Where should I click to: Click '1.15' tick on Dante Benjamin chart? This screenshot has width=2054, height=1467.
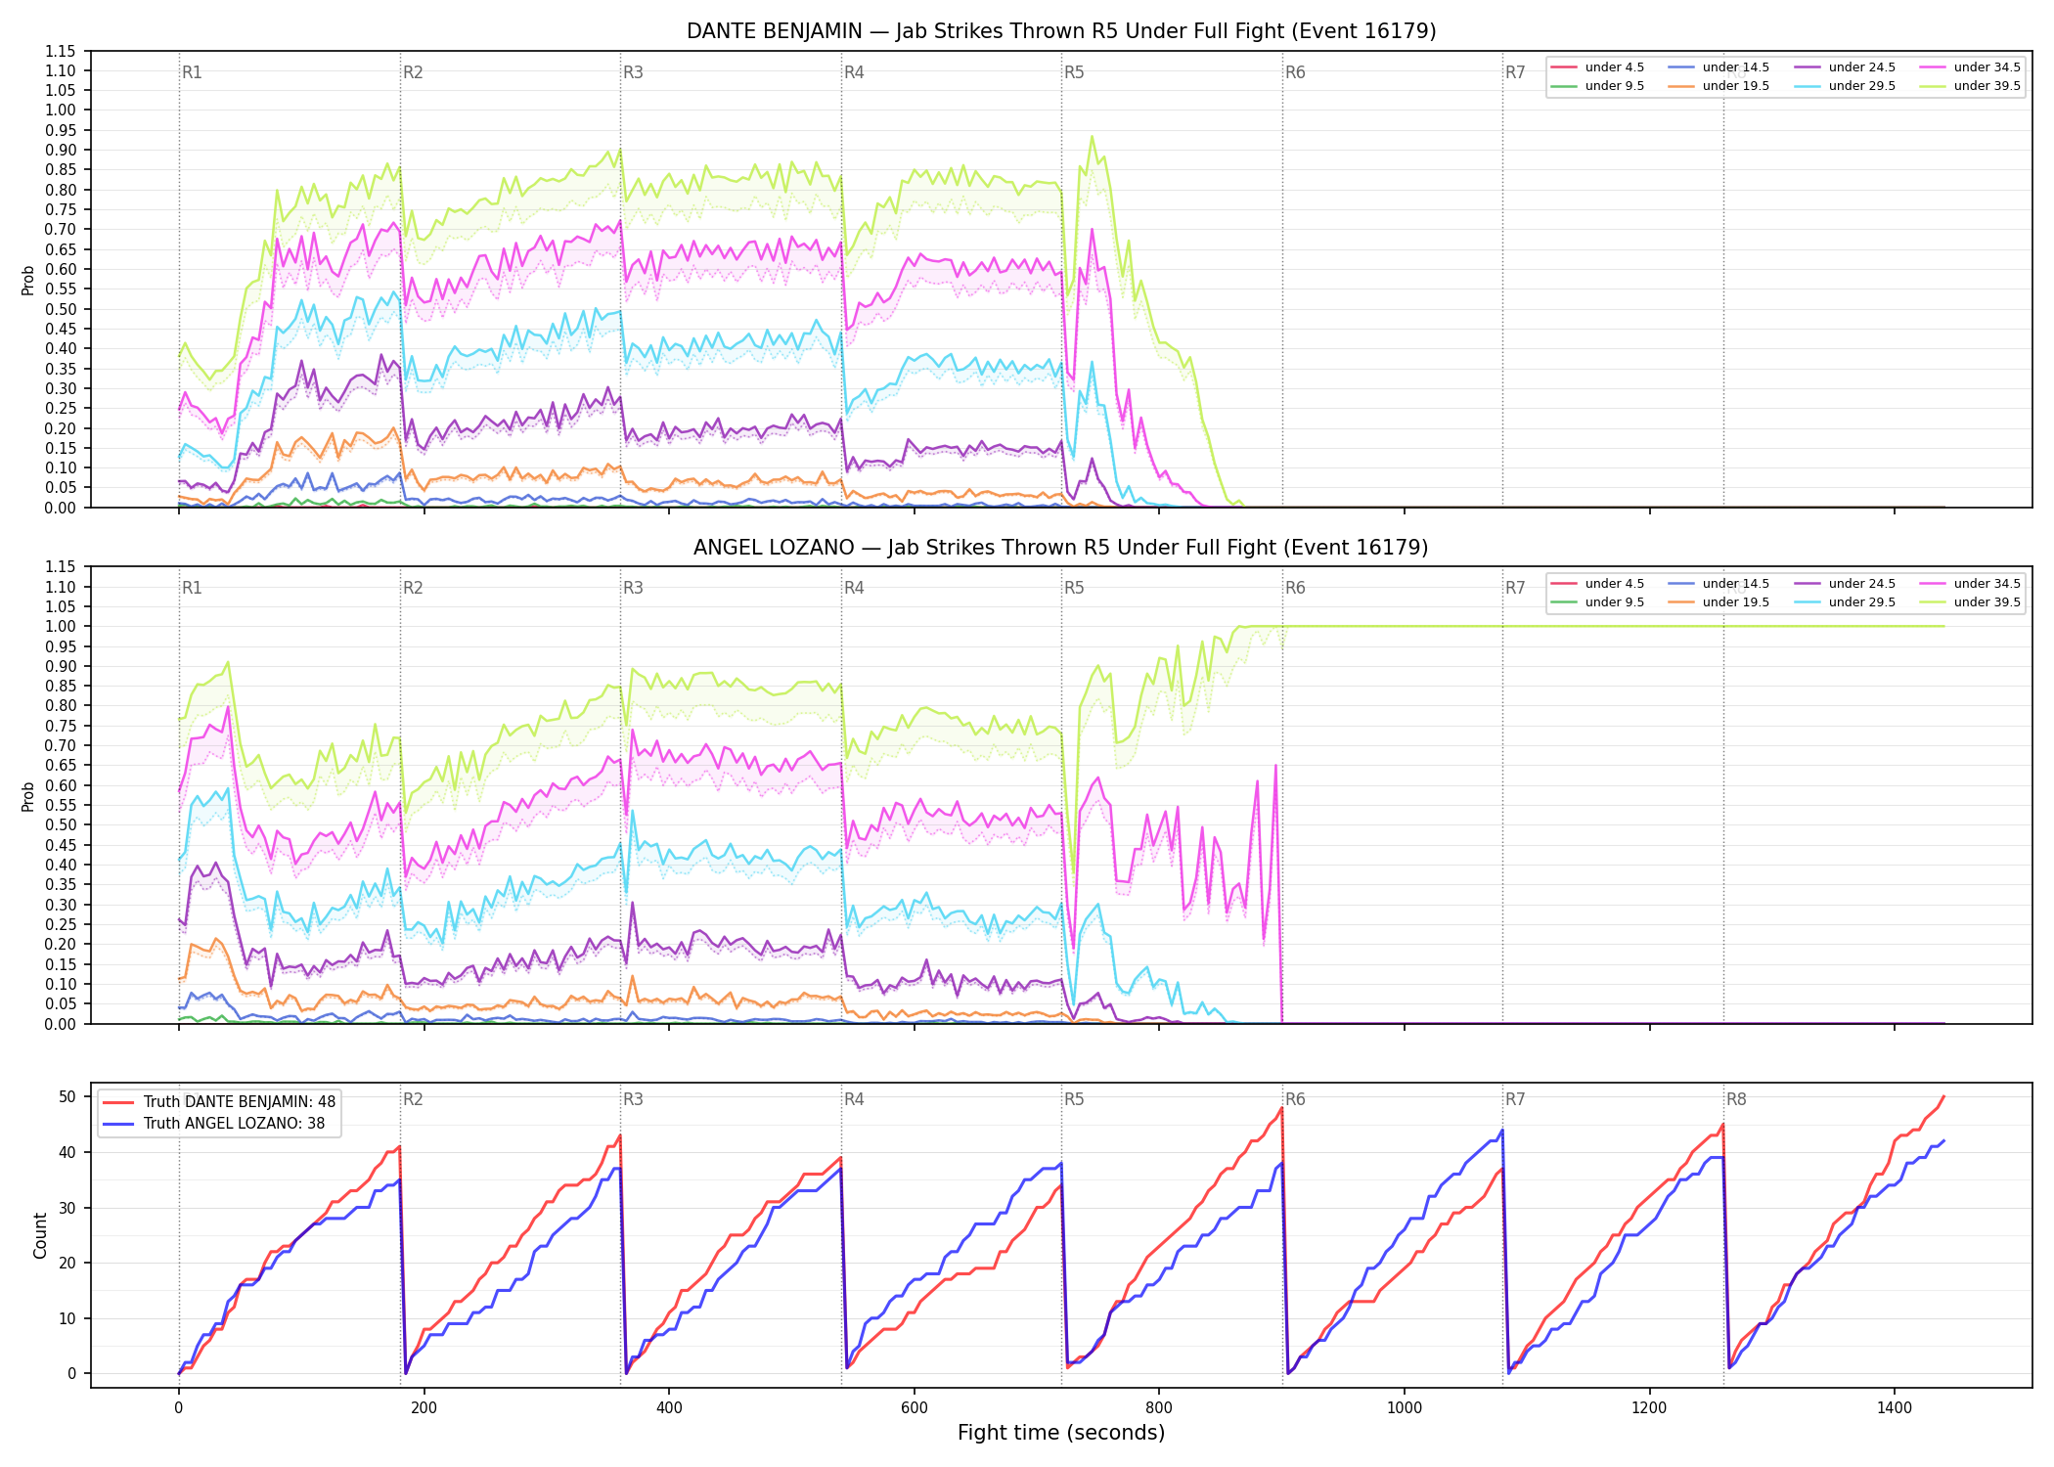coord(61,51)
